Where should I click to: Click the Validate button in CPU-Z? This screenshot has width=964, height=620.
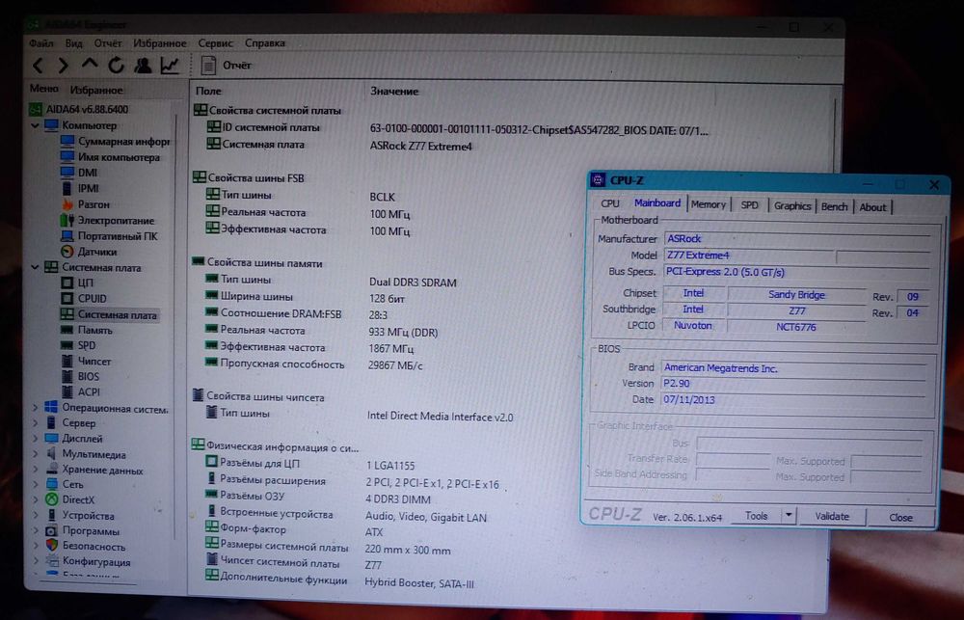(x=832, y=517)
